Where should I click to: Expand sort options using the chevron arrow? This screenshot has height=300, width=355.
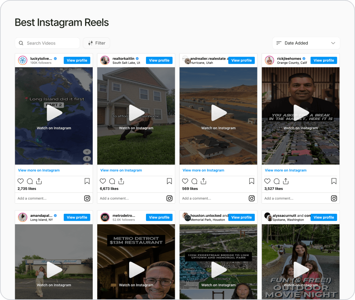point(333,43)
